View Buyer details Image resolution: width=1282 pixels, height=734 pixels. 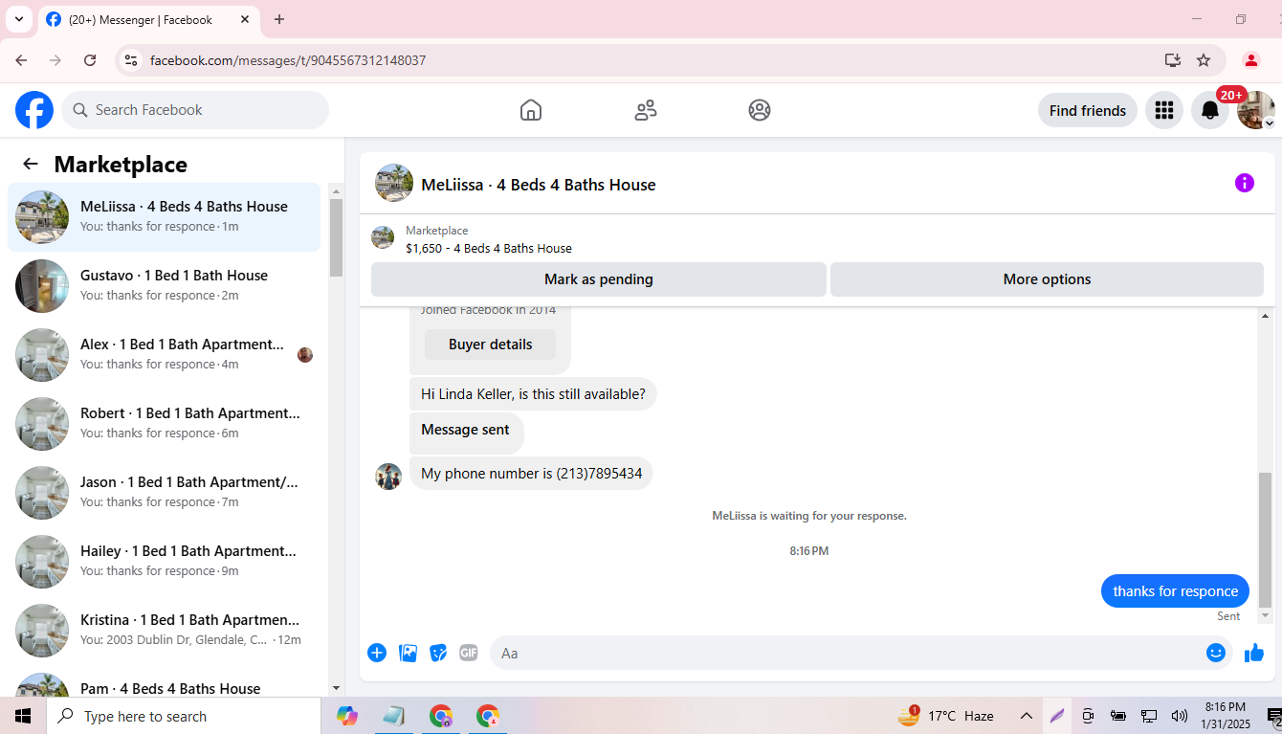click(490, 345)
